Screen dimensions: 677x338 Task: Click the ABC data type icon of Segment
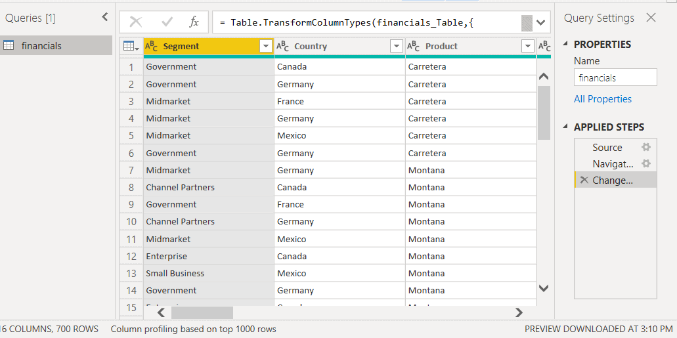[x=152, y=46]
